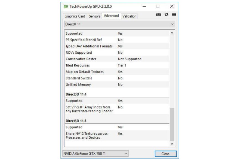The image size is (249, 163).
Task: Select the Unified Memory row
Action: click(x=117, y=84)
